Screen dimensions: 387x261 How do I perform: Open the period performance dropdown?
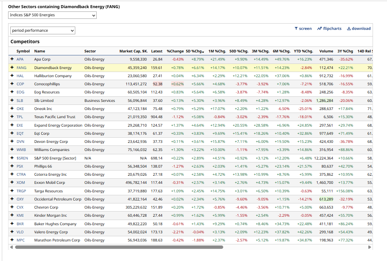(x=42, y=30)
